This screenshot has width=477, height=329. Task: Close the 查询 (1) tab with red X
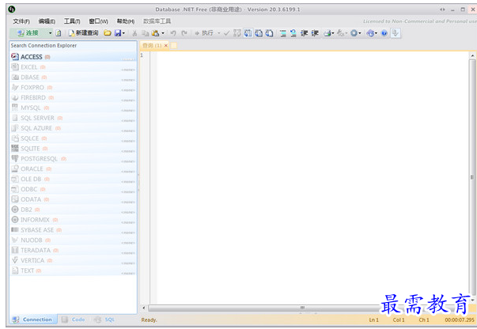(166, 46)
